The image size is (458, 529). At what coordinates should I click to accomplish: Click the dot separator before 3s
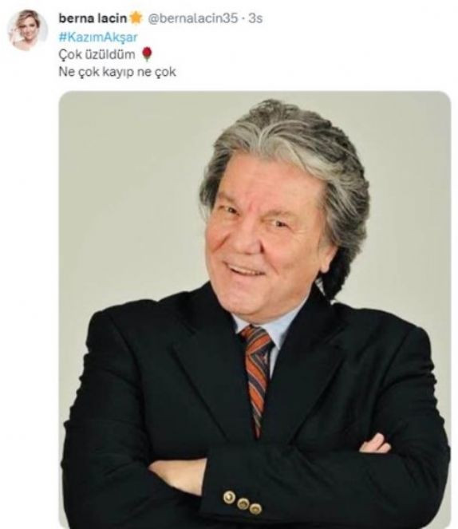click(243, 18)
